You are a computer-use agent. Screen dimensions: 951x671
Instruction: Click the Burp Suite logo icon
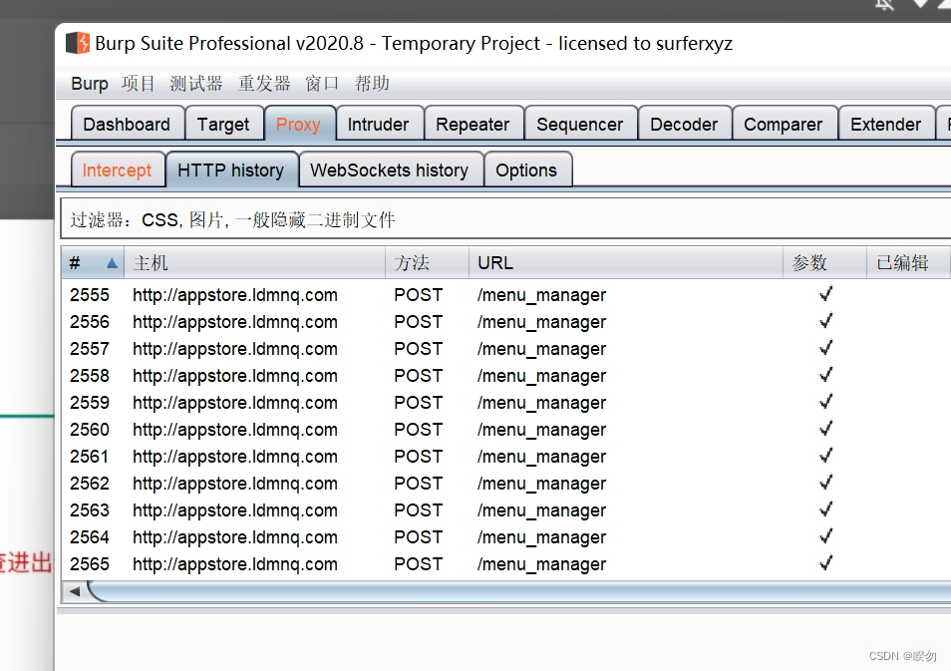tap(78, 43)
